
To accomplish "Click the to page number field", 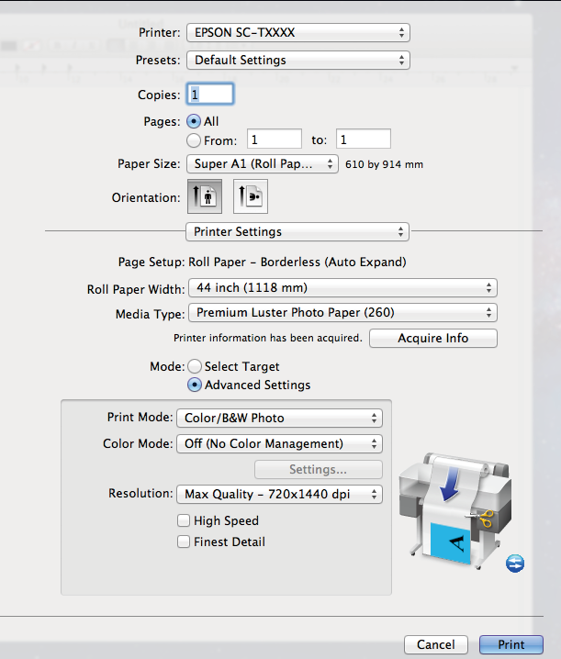I will pos(364,140).
